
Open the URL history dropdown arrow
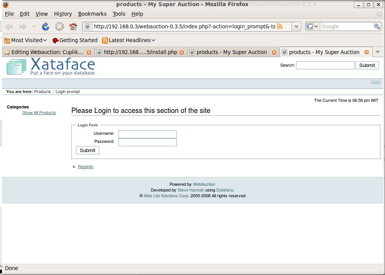coord(296,26)
